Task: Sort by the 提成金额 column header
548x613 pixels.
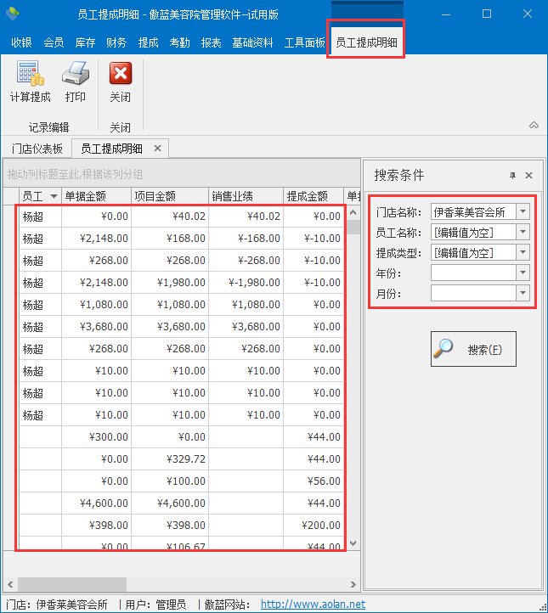Action: [308, 196]
